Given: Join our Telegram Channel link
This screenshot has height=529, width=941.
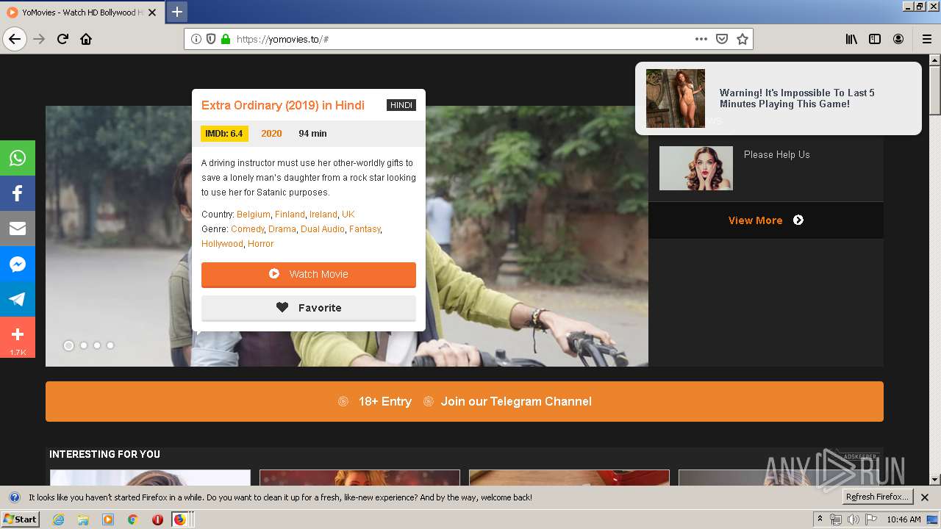Looking at the screenshot, I should pyautogui.click(x=516, y=401).
